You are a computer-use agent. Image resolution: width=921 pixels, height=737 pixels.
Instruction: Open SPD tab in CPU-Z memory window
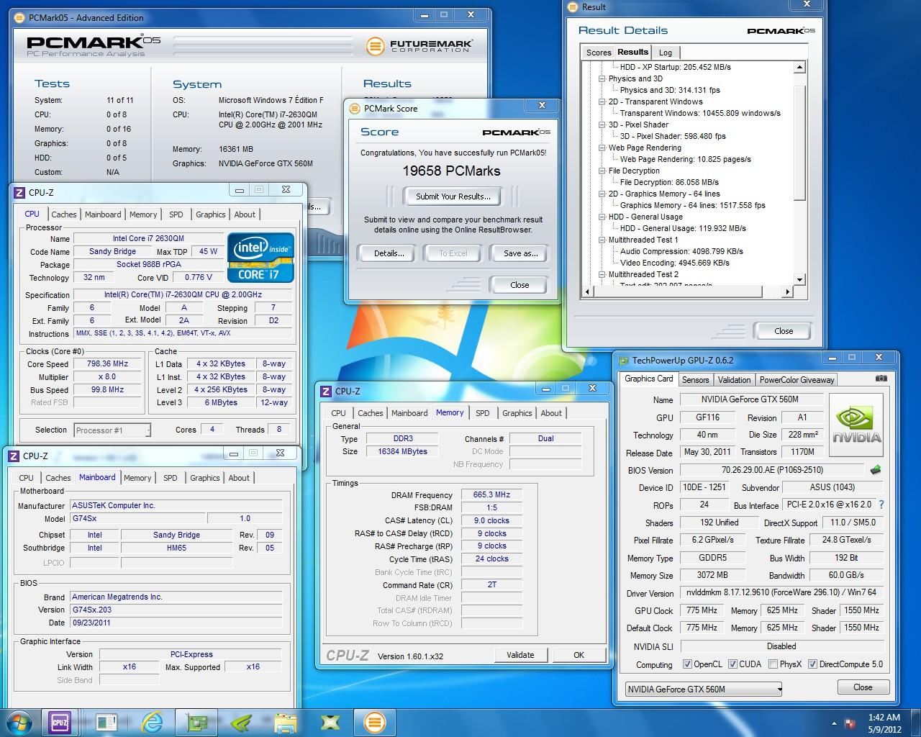[483, 413]
